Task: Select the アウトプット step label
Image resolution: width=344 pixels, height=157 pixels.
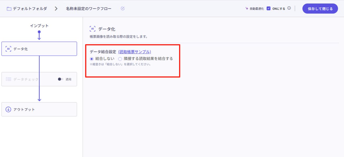Action: point(24,109)
